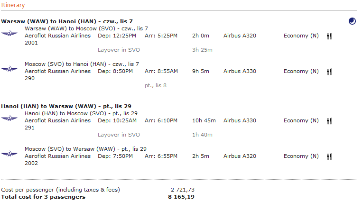Click Economy (N) class for flight 2001
The width and height of the screenshot is (362, 202).
[301, 36]
